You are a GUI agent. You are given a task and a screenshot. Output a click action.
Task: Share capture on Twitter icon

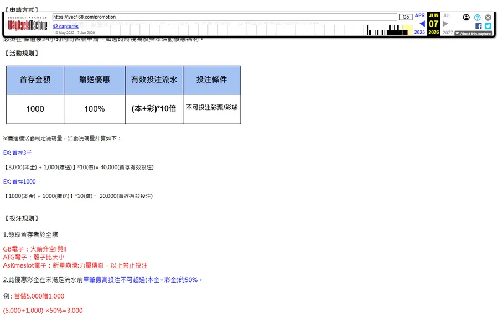488,26
